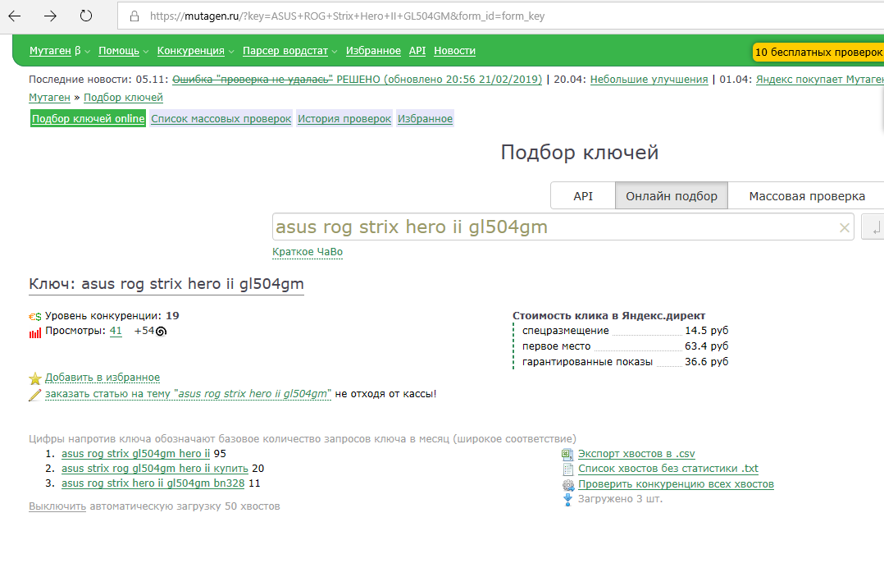Viewport: 884px width, 577px height.
Task: Click the Ключ: asus rog strix hero heading
Action: [166, 284]
